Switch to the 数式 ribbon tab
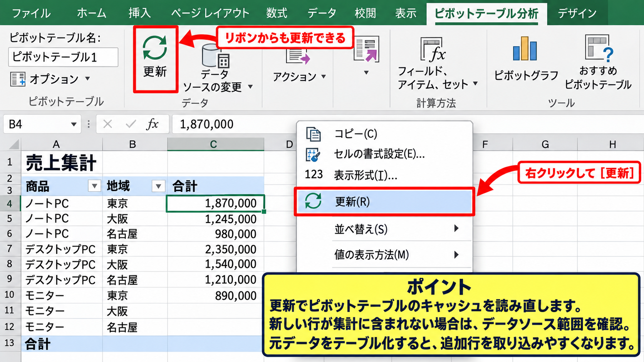The image size is (644, 362). point(277,13)
